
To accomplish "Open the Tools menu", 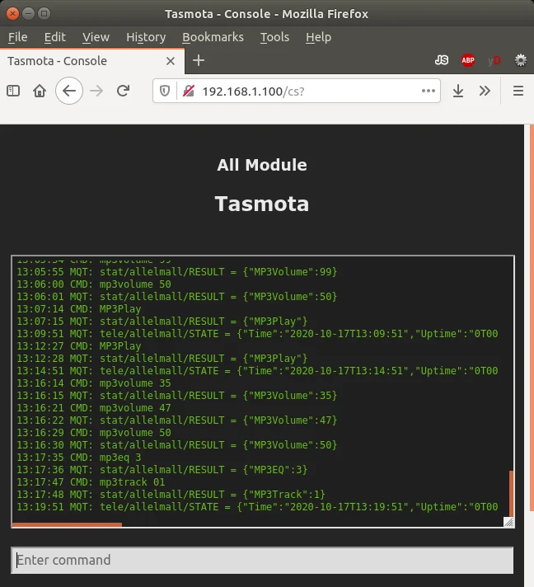I will pos(274,37).
